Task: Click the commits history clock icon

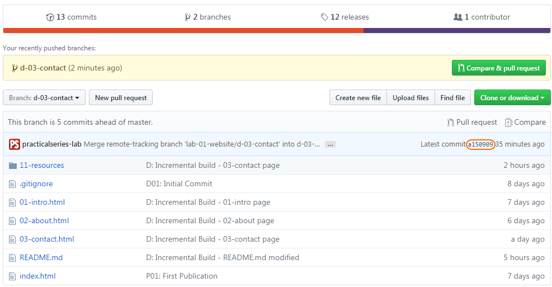Action: (x=50, y=17)
